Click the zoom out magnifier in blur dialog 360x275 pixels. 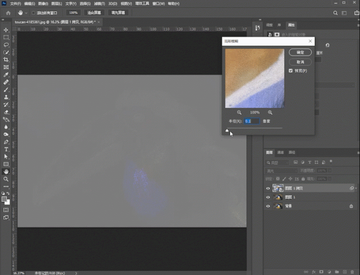pyautogui.click(x=239, y=112)
